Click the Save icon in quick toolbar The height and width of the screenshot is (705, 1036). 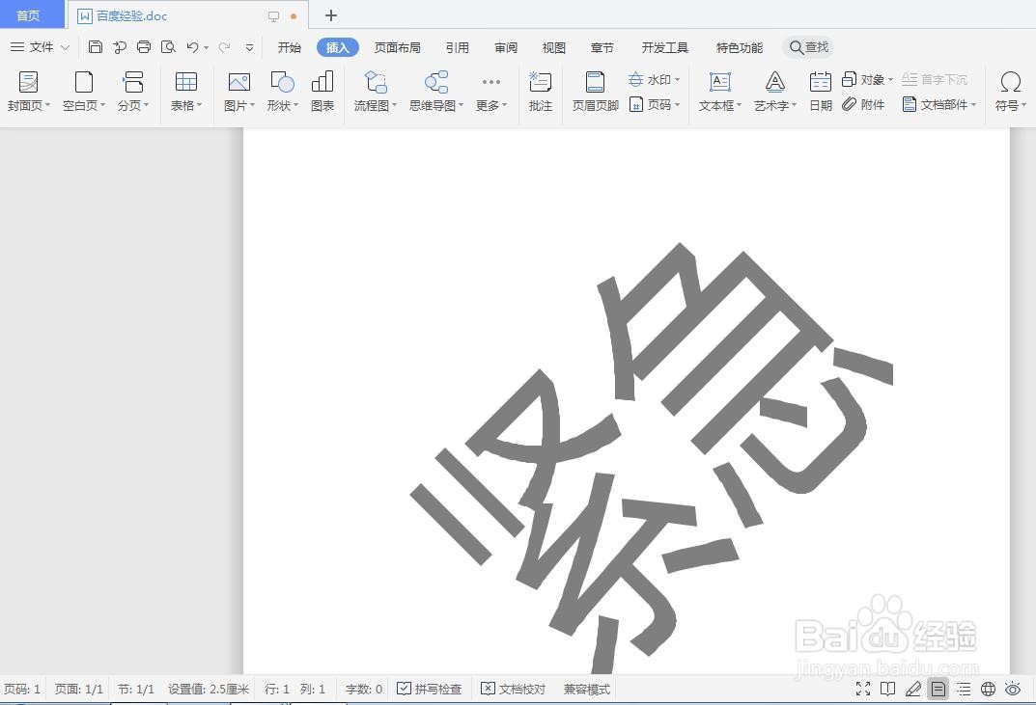click(x=96, y=47)
